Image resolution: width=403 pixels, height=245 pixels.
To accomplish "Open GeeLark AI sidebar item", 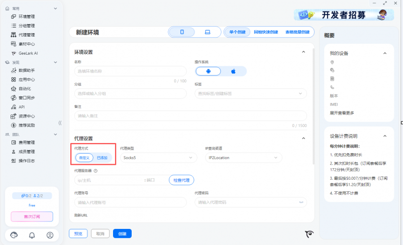I will pos(28,53).
